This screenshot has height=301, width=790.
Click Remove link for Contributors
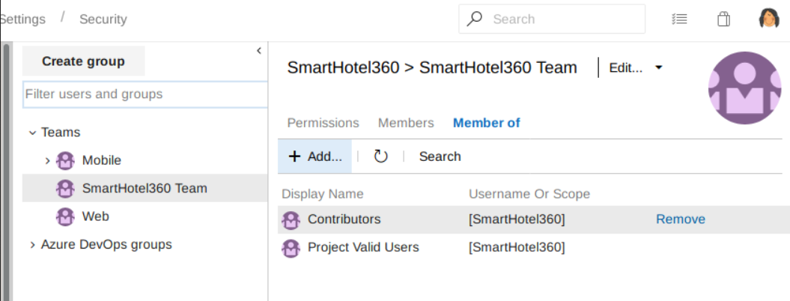point(680,219)
